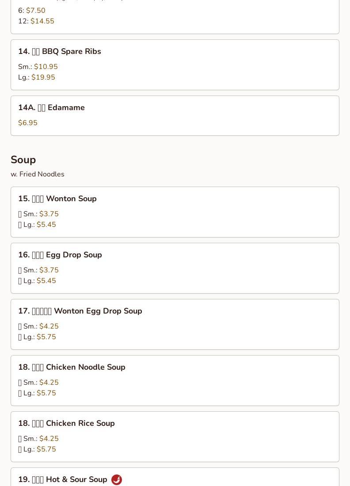Screen dimensions: 350x486
Task: Open Hot & Sour Soup item
Action: pos(175,477)
